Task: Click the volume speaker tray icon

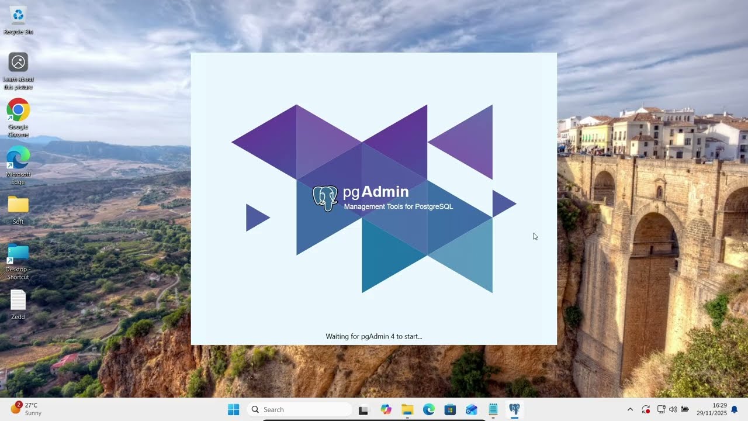Action: (x=673, y=409)
